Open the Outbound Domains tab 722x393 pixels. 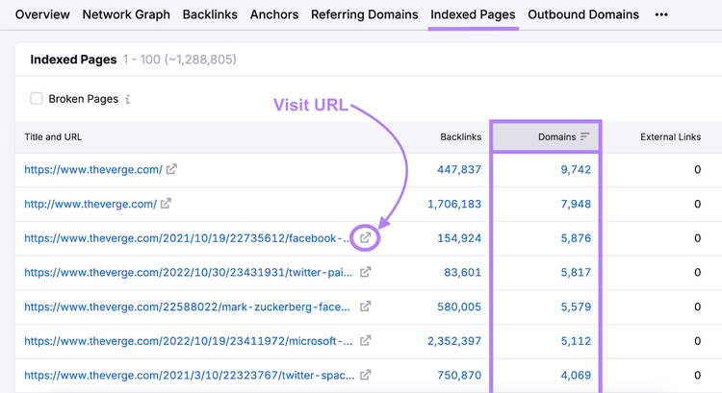click(583, 14)
